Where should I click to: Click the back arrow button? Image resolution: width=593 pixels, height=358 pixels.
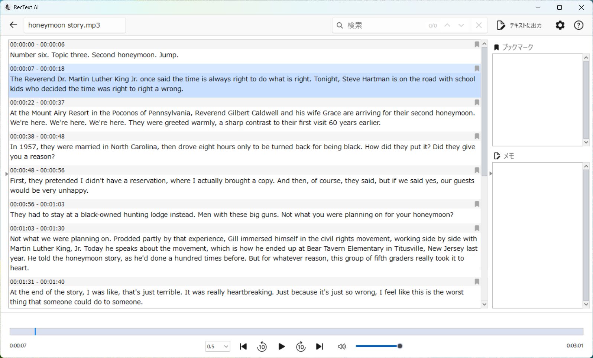click(x=13, y=25)
